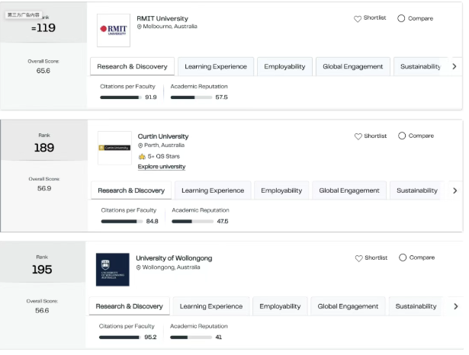Open RMIT Learning Experience tab
469x355 pixels.
point(216,66)
